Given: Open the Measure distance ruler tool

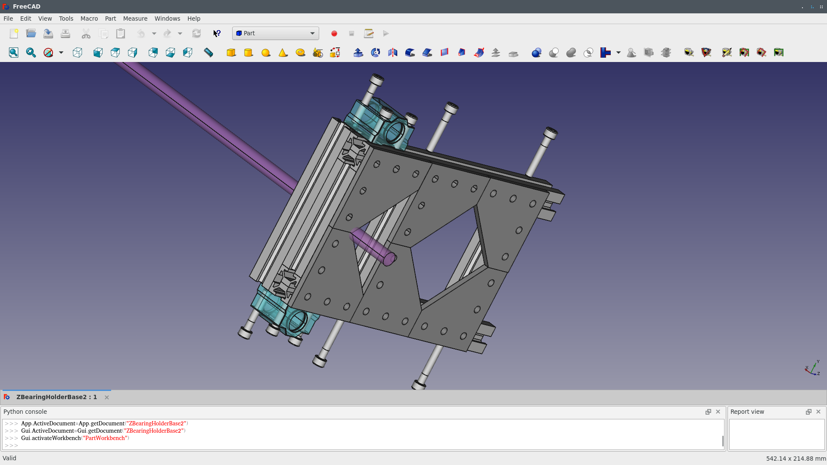Looking at the screenshot, I should coord(208,53).
